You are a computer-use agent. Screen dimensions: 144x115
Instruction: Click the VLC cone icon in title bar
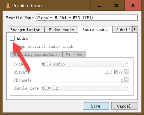coord(8,5)
